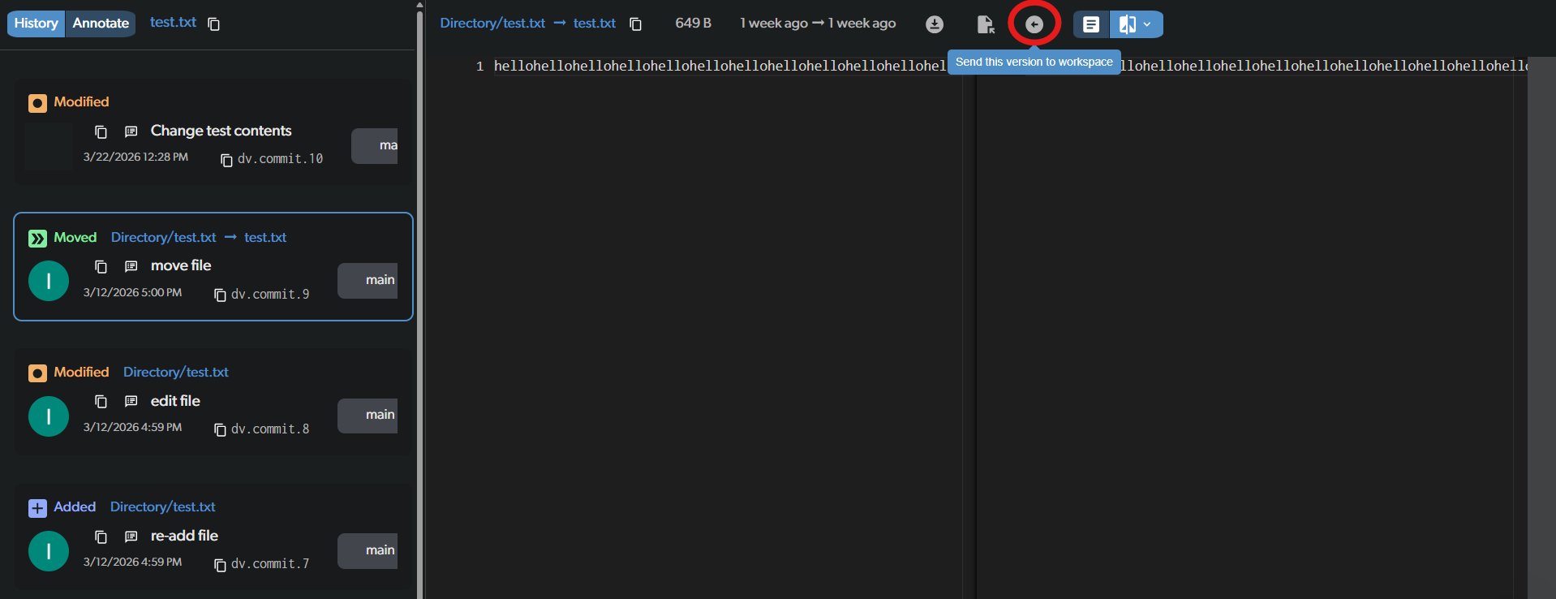
Task: Show comment for Change test contents commit
Action: coord(131,131)
